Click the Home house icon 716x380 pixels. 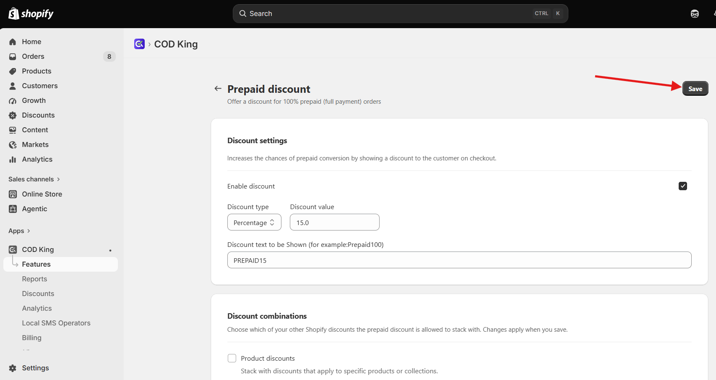tap(13, 42)
